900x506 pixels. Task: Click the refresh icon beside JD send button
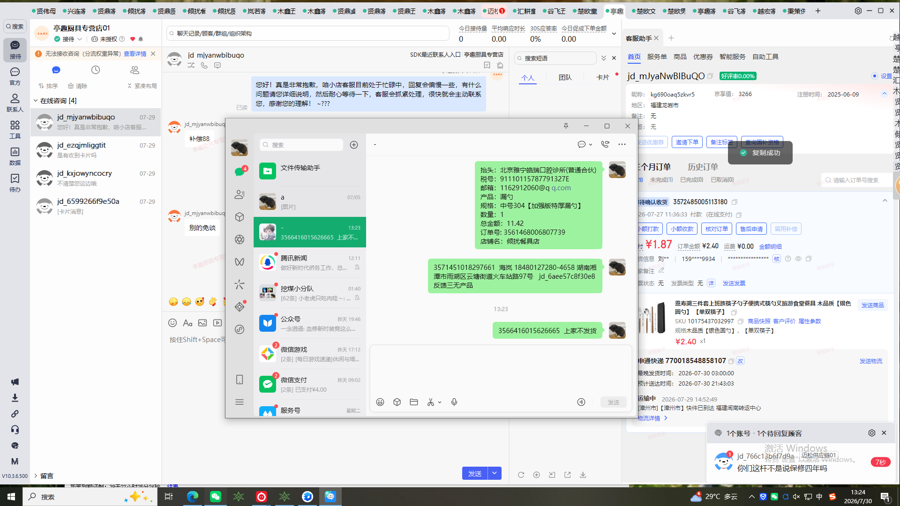(x=521, y=475)
